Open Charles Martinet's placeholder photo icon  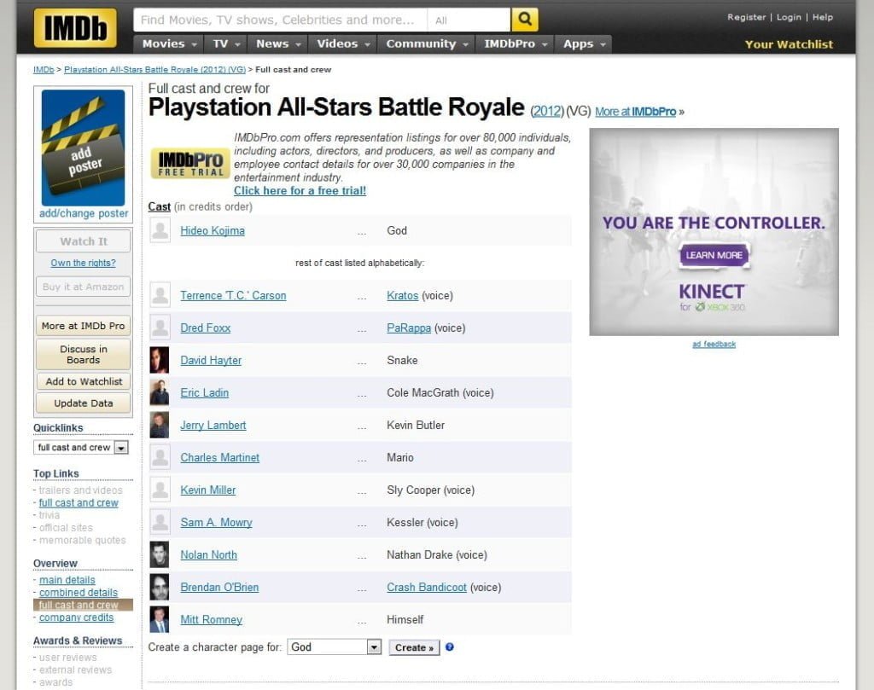point(160,457)
